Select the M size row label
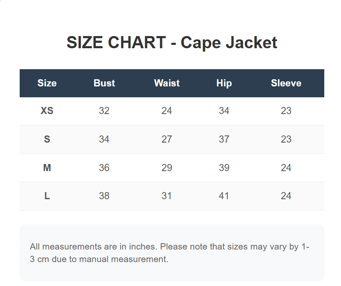341x286 pixels. click(47, 168)
